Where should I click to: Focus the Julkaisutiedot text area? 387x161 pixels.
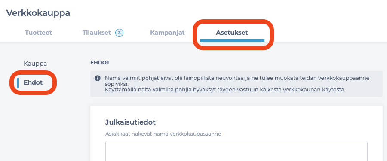(236, 151)
